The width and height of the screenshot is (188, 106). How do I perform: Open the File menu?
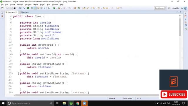[x=2, y=5]
